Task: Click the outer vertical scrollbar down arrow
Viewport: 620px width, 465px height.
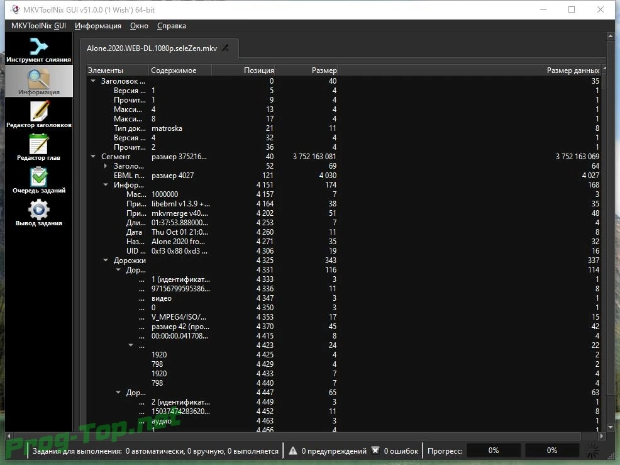Action: pos(611,427)
